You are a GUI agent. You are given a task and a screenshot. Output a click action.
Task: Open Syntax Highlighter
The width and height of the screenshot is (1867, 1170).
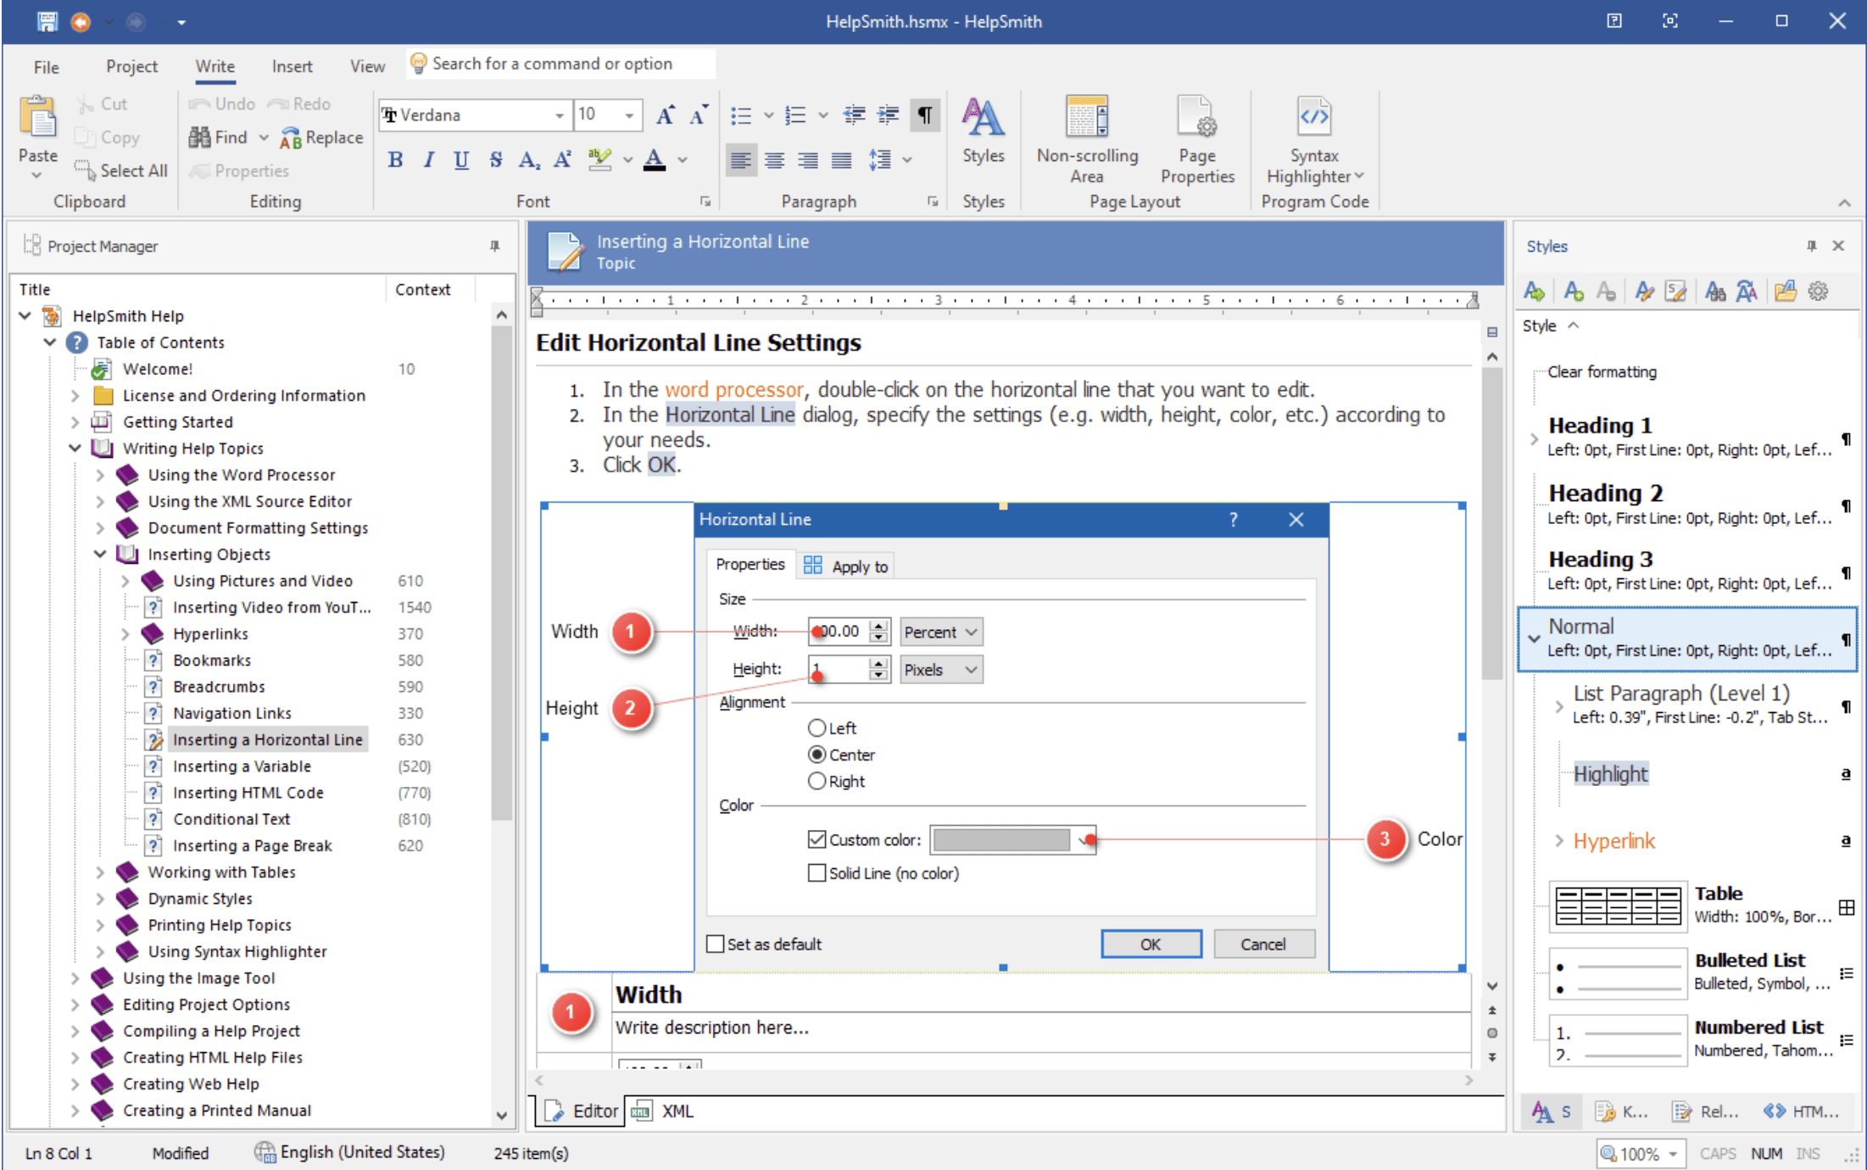click(1314, 140)
